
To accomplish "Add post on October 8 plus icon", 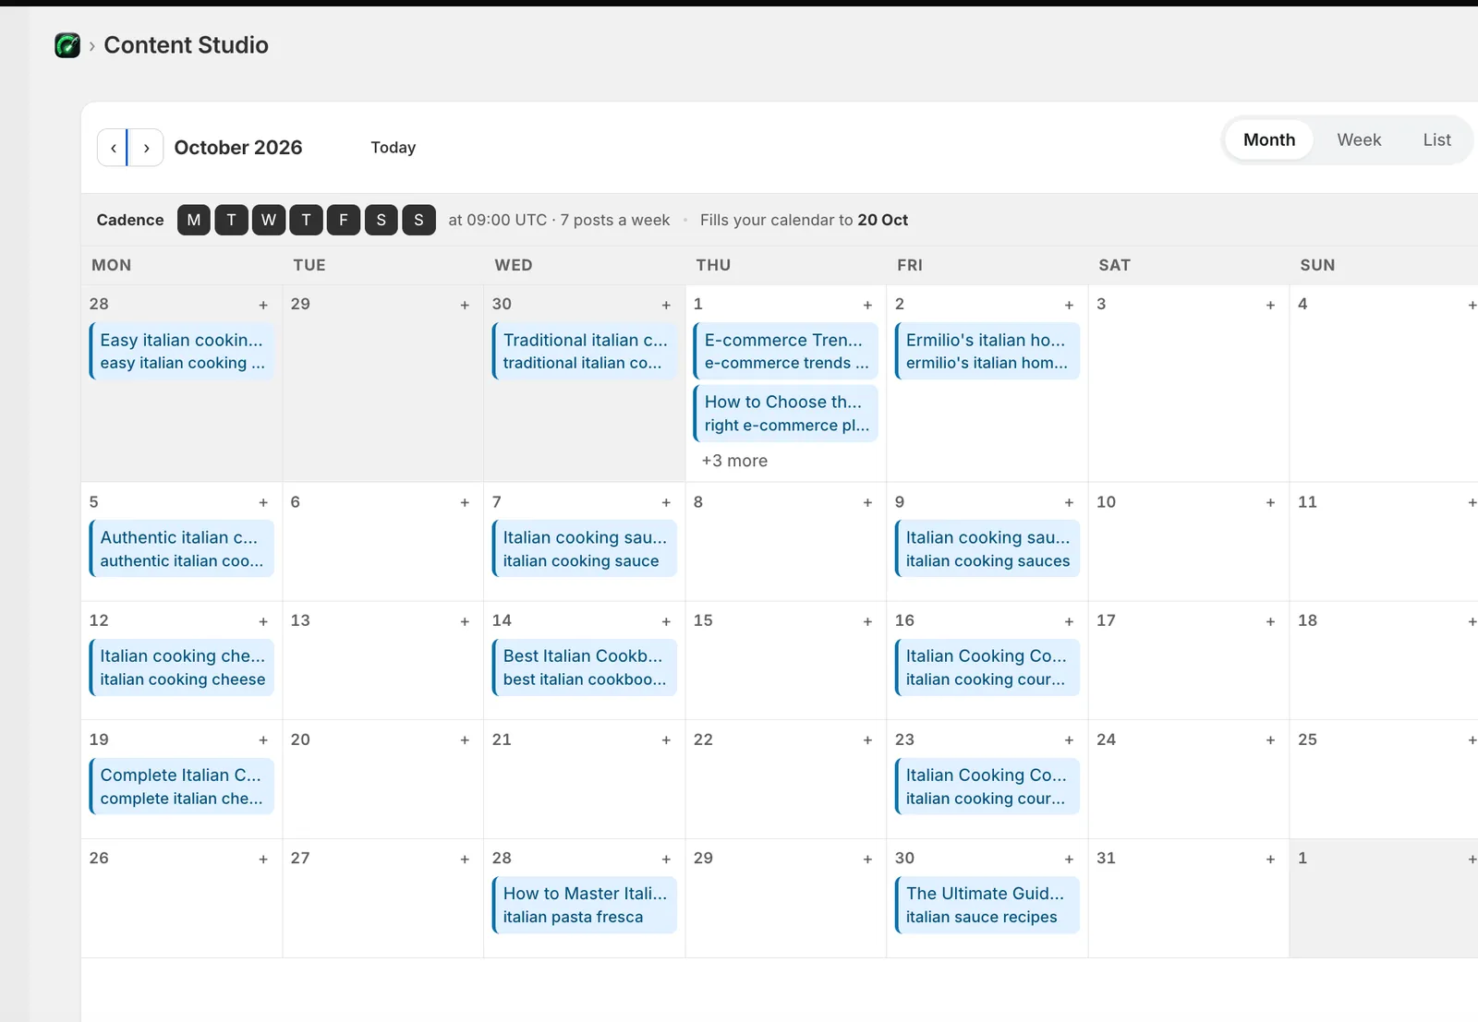I will tap(867, 502).
